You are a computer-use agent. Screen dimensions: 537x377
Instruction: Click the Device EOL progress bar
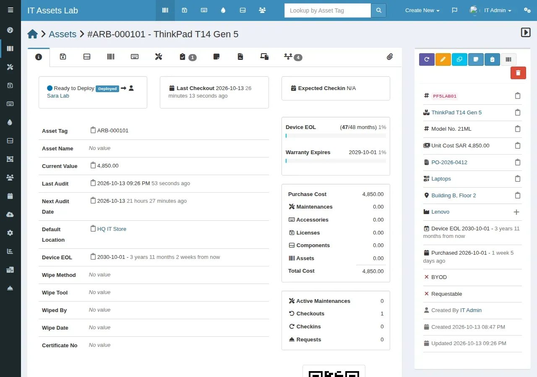click(336, 136)
